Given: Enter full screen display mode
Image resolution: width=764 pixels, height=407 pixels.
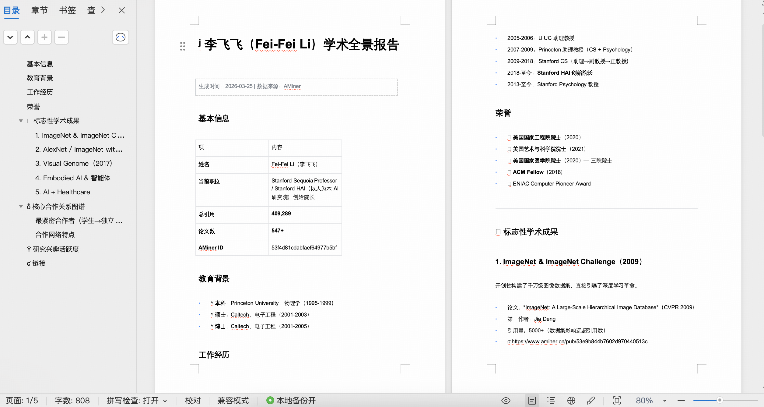Looking at the screenshot, I should coord(617,401).
